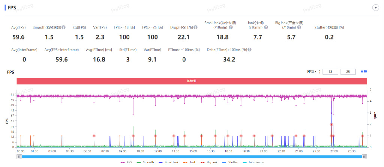Toggle the FPS series in the legend

click(126, 162)
